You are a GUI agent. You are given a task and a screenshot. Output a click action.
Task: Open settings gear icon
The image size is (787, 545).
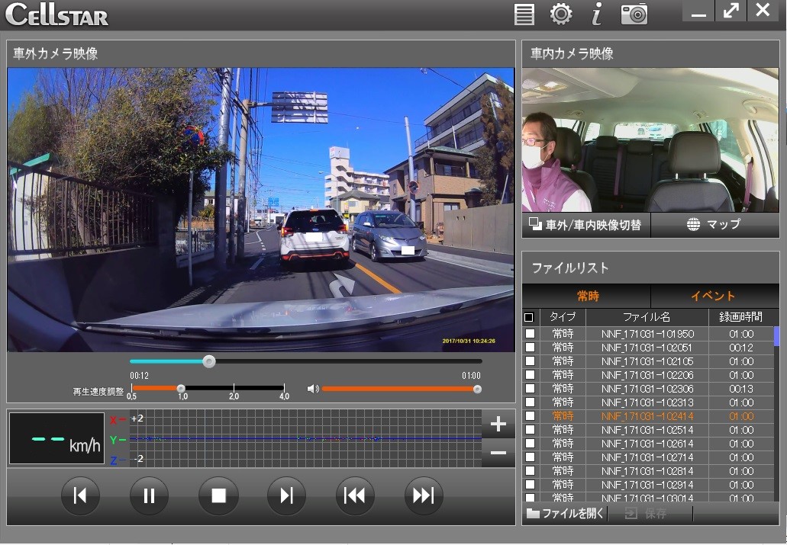tap(561, 14)
